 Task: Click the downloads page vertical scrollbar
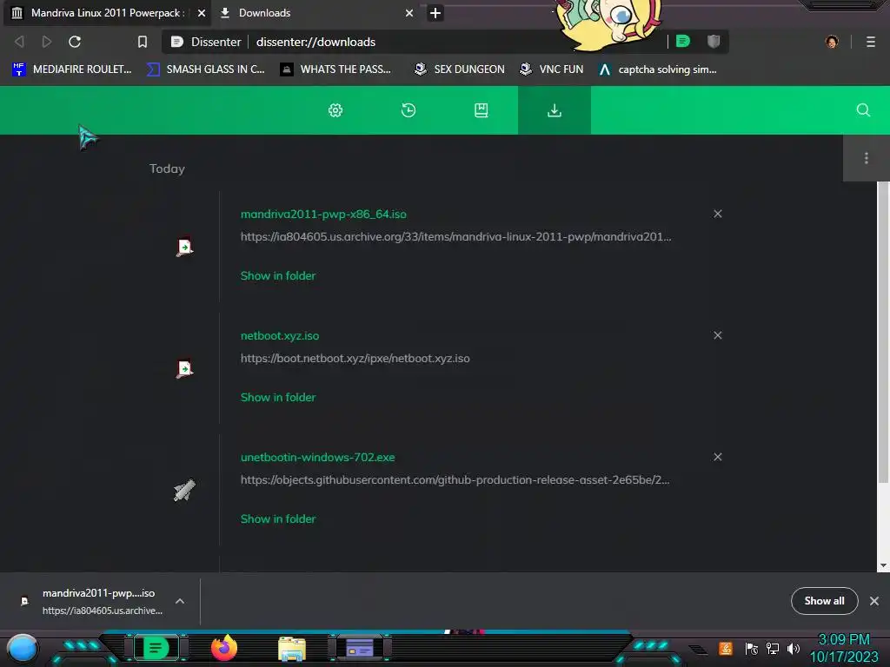883,333
